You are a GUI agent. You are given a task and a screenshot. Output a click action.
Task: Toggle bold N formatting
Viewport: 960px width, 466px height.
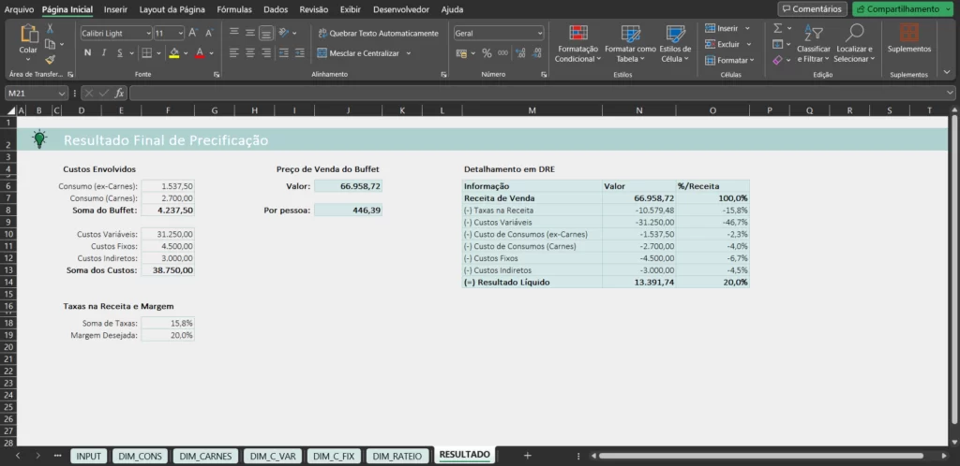point(87,53)
